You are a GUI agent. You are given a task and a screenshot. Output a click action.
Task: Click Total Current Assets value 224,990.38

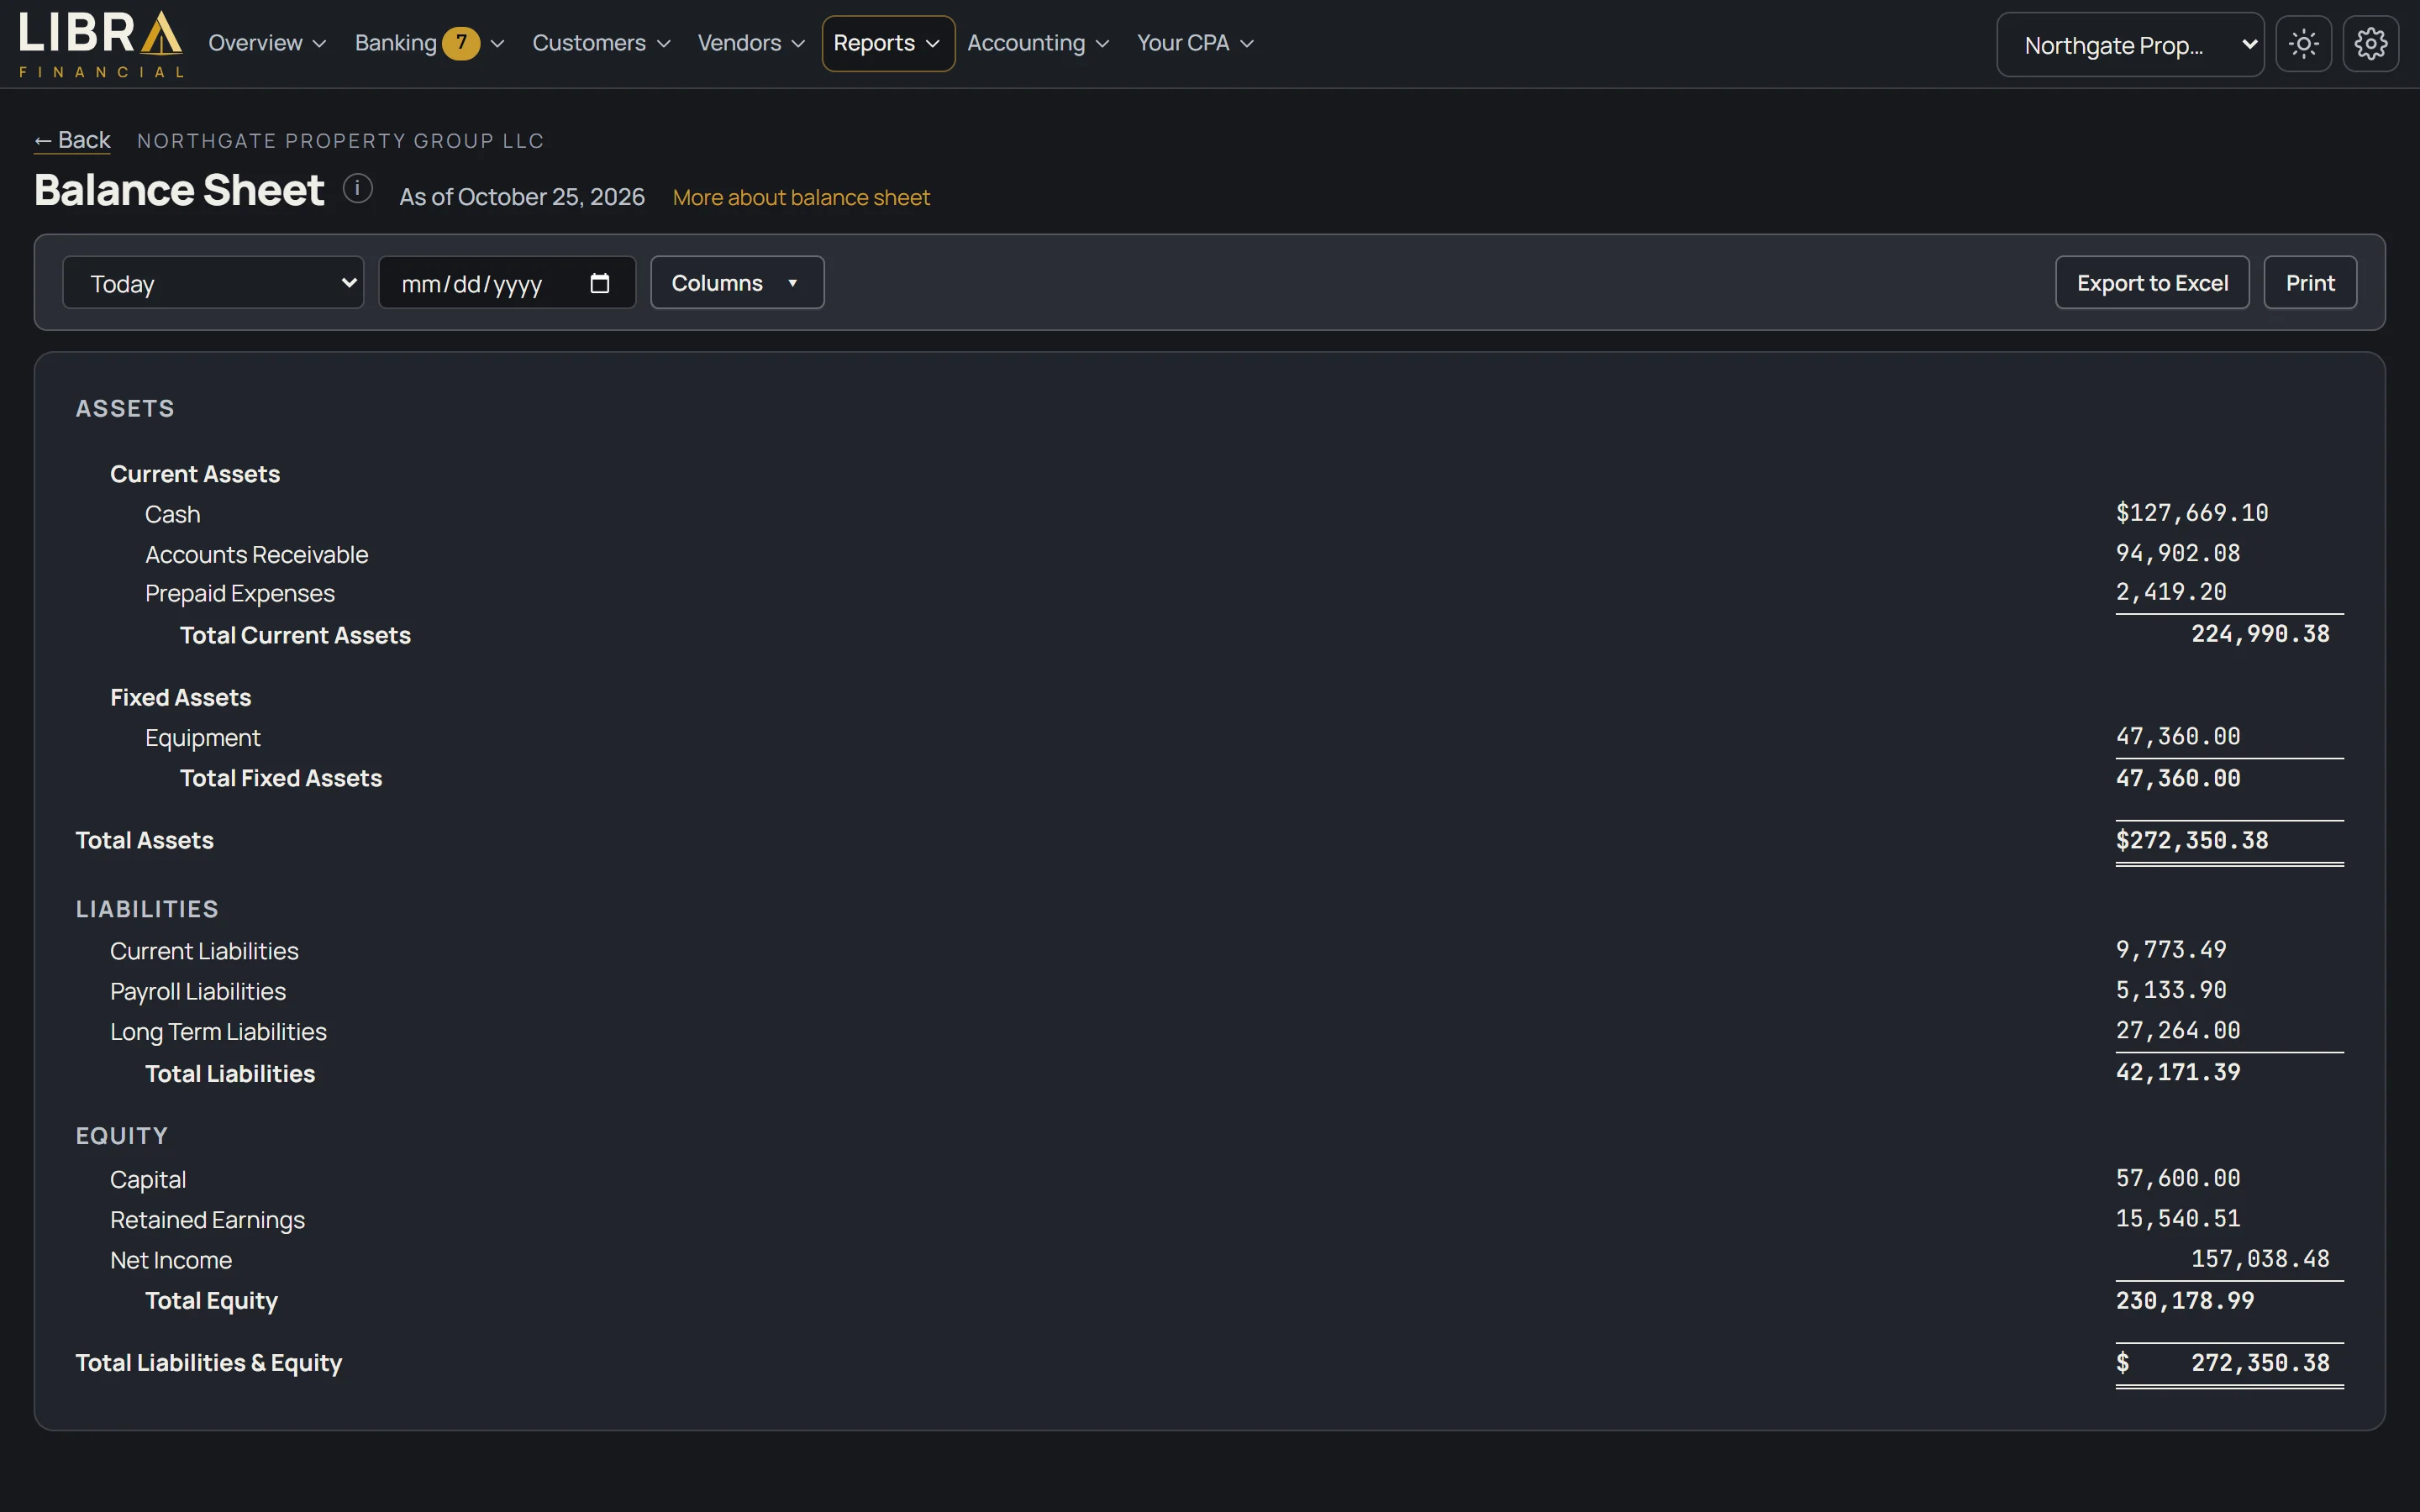pyautogui.click(x=2260, y=634)
